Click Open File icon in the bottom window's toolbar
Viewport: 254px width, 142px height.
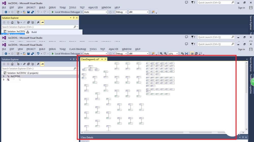[x=24, y=54]
